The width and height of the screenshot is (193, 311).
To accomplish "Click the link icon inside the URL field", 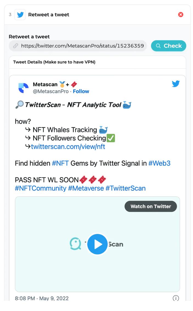I will [15, 46].
